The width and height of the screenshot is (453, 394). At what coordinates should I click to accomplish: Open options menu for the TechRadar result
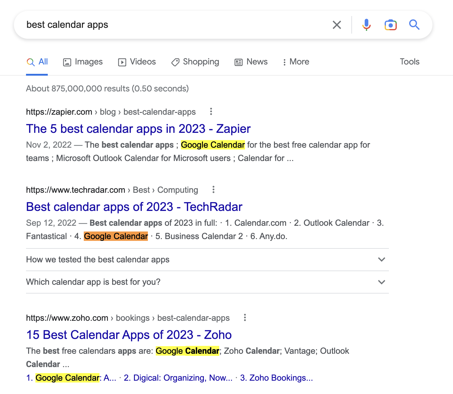pyautogui.click(x=213, y=190)
